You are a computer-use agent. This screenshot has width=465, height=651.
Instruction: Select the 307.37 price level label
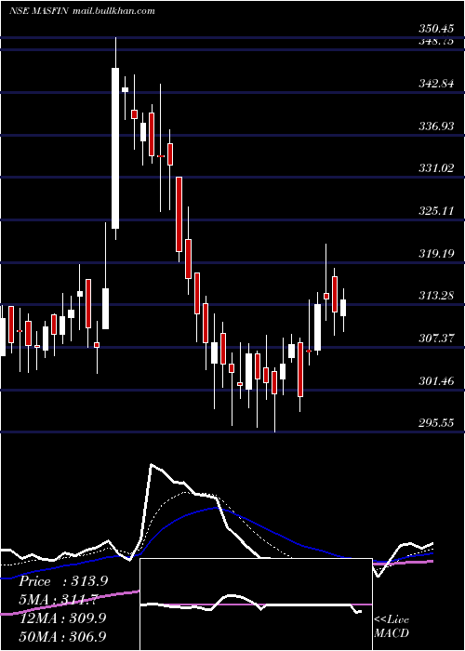tap(436, 338)
